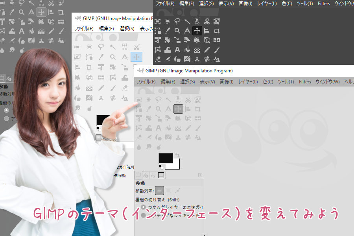Pick Heal bandage tool in dark theme window
The height and width of the screenshot is (236, 354).
207,59
